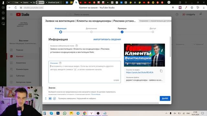The width and height of the screenshot is (207, 116).
Task: Click the checks complete checkmark icon in footer
Action: [x=54, y=98]
